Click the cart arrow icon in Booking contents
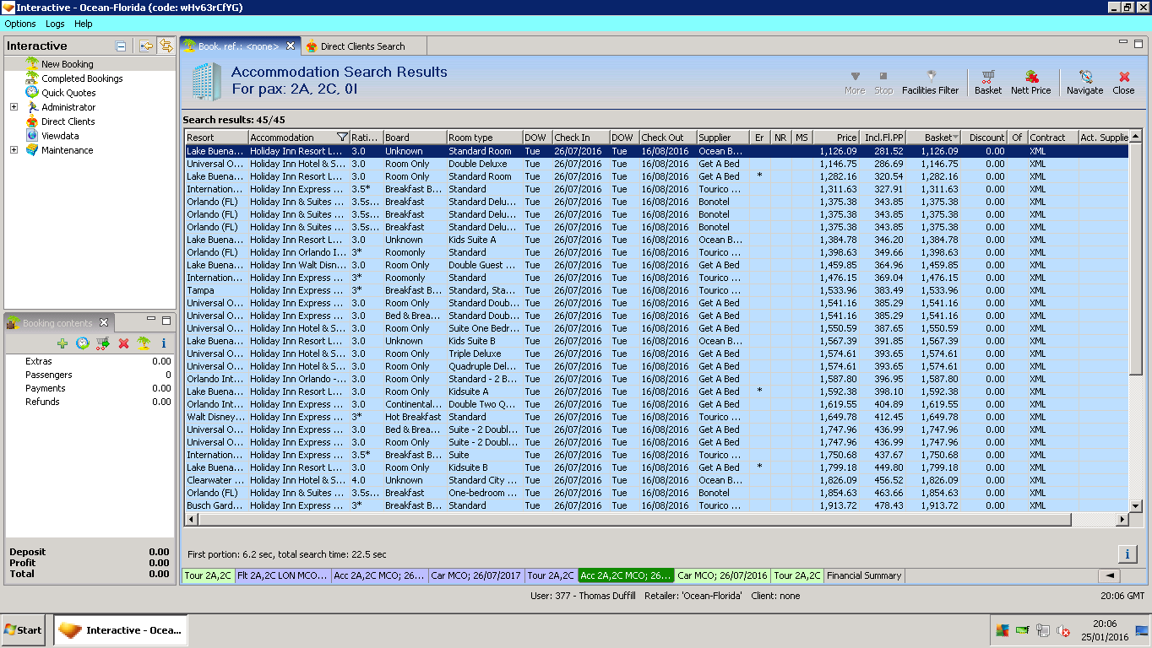 point(103,343)
